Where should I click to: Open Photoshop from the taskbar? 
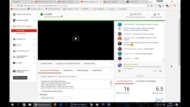(x=103, y=105)
